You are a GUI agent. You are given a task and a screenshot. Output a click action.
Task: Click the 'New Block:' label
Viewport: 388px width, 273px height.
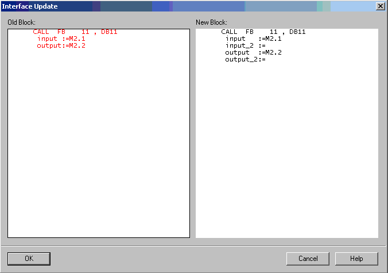tap(211, 22)
